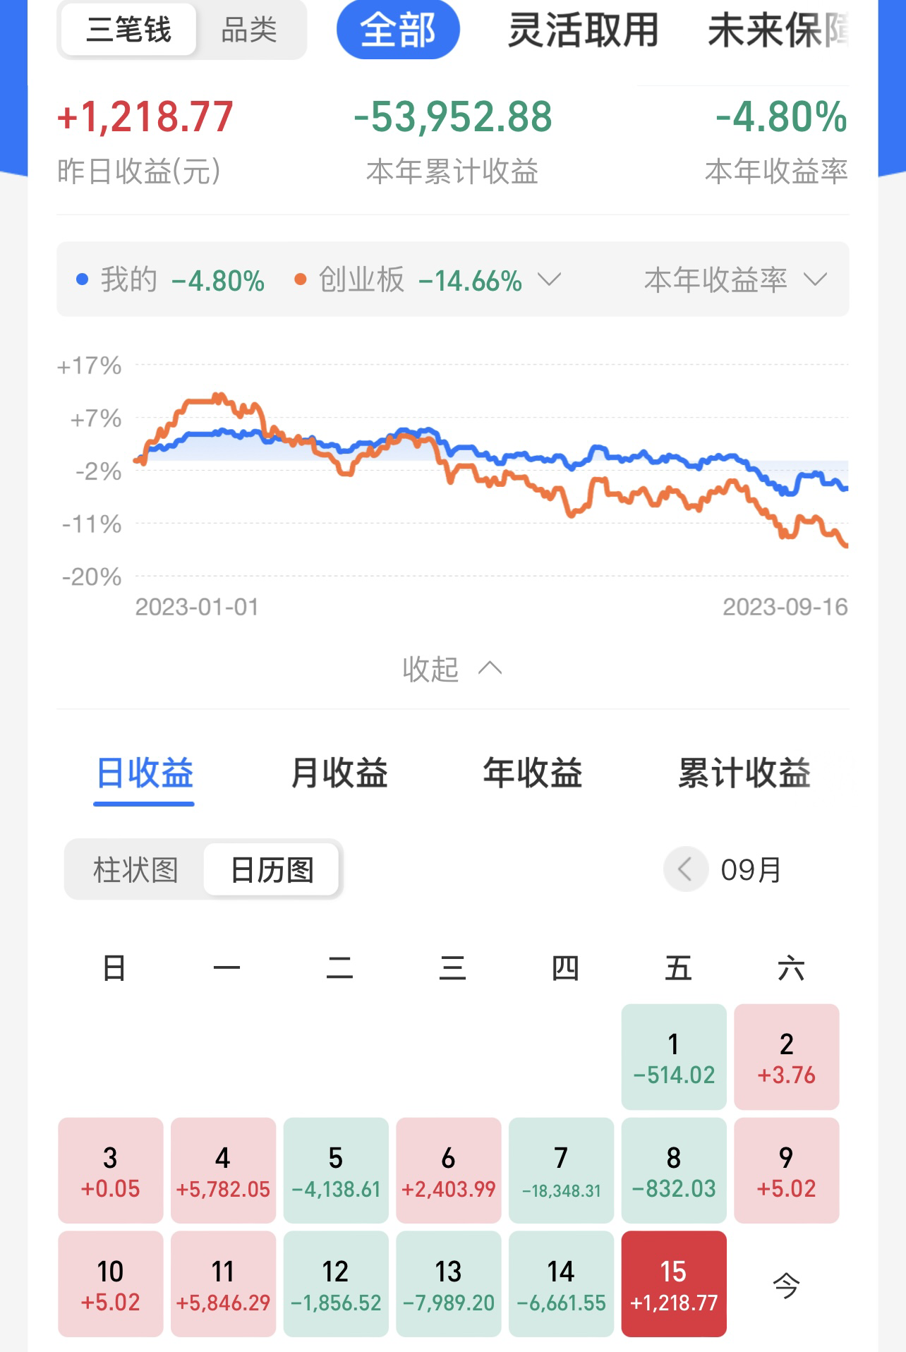The height and width of the screenshot is (1352, 906).
Task: Open 年收益 yearly earnings tab
Action: point(533,773)
